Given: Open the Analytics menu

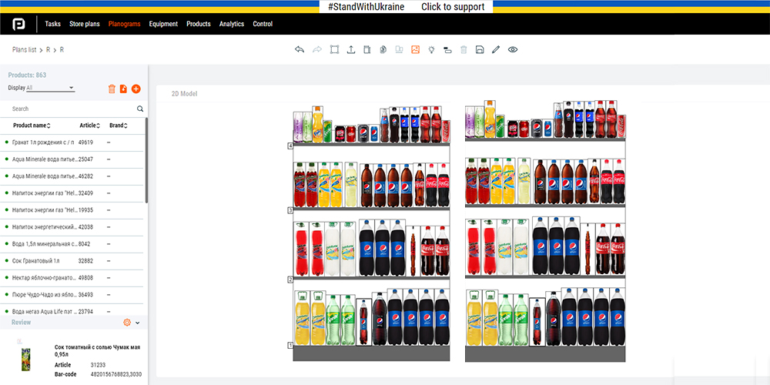Looking at the screenshot, I should 232,24.
